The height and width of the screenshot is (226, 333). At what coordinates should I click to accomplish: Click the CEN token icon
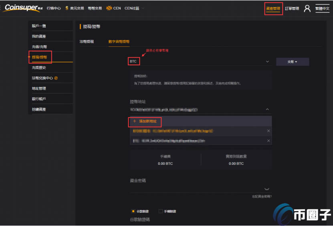pyautogui.click(x=109, y=8)
